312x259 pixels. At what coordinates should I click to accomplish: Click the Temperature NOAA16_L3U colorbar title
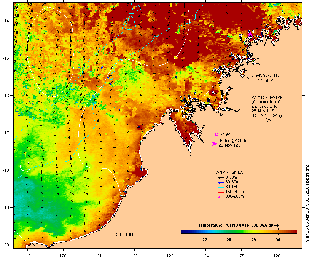pyautogui.click(x=238, y=225)
